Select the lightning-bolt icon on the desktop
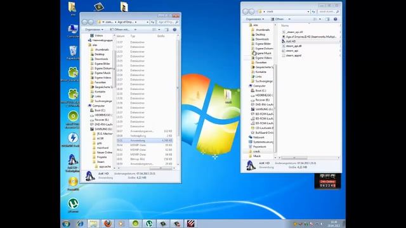 73,140
